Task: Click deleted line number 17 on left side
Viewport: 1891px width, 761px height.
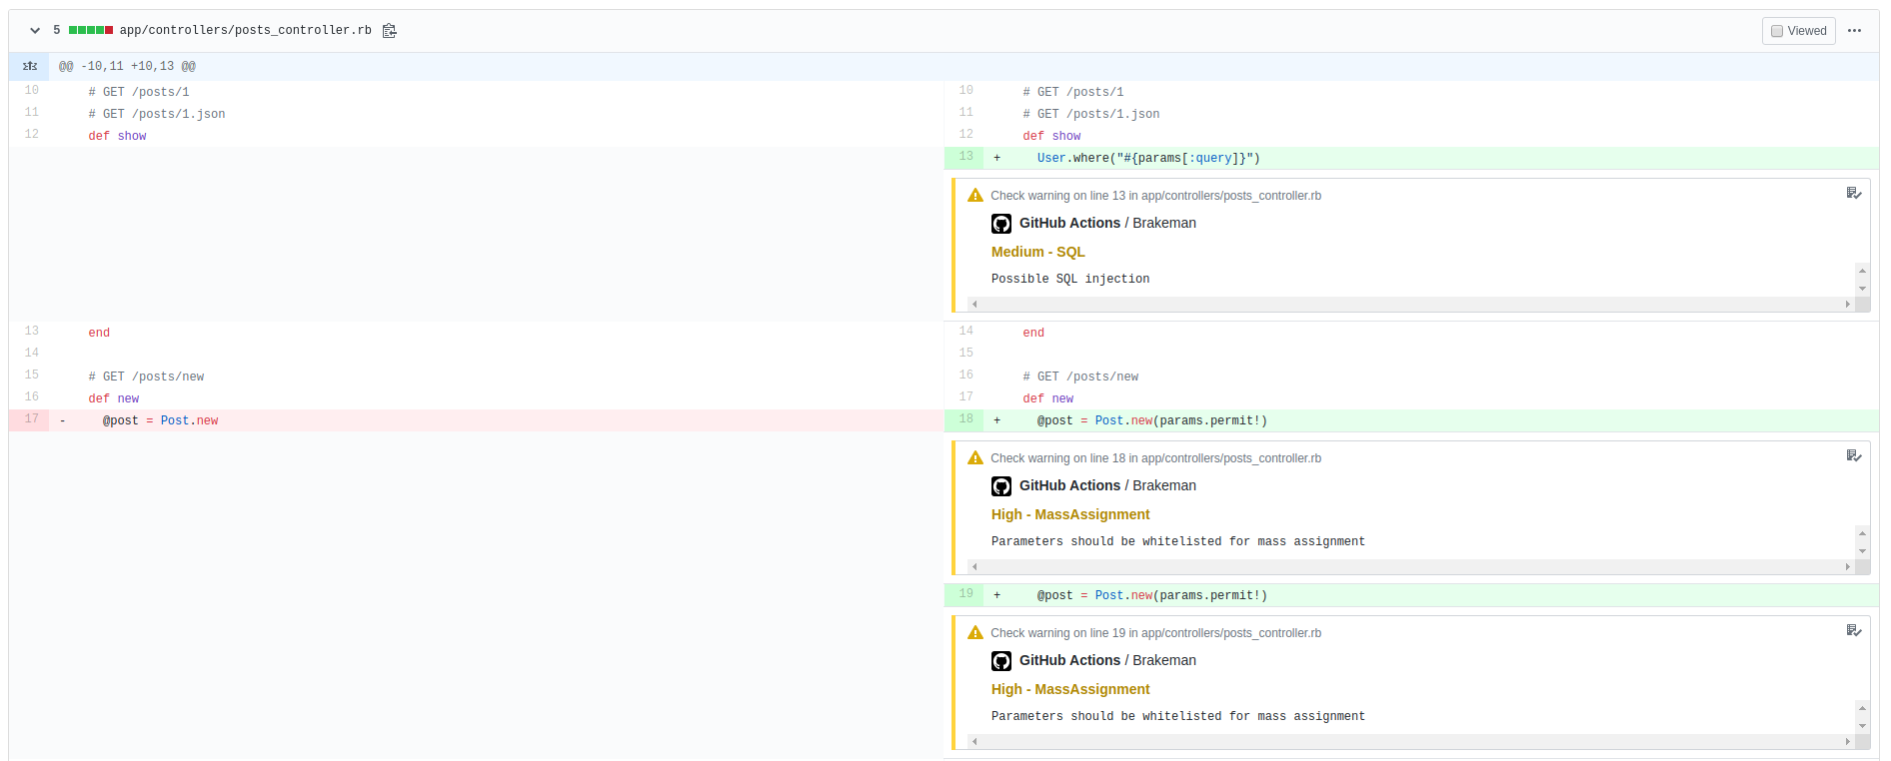Action: (31, 419)
